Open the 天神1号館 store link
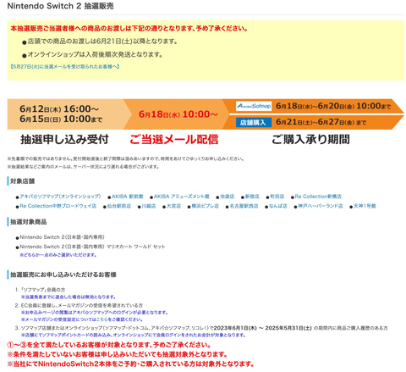Image resolution: width=406 pixels, height=372 pixels. click(365, 206)
